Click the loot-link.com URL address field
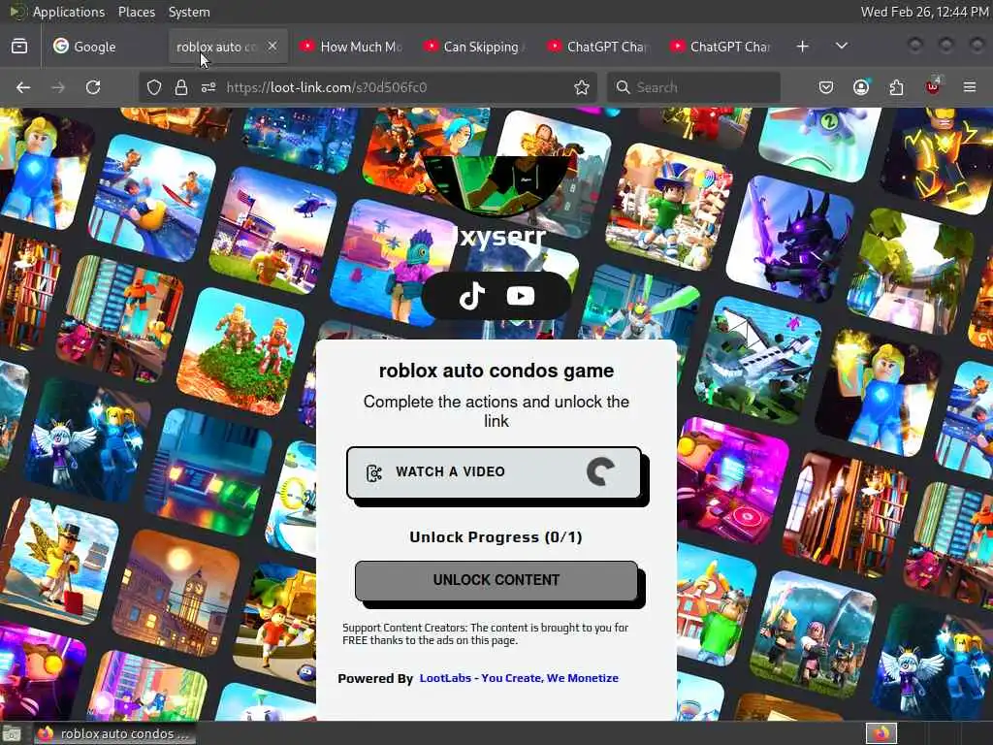Screen dimensions: 993x745 [368, 87]
